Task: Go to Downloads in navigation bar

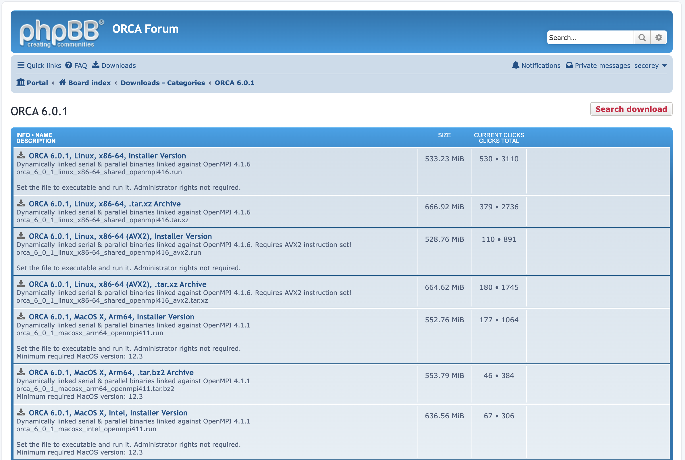Action: 114,66
